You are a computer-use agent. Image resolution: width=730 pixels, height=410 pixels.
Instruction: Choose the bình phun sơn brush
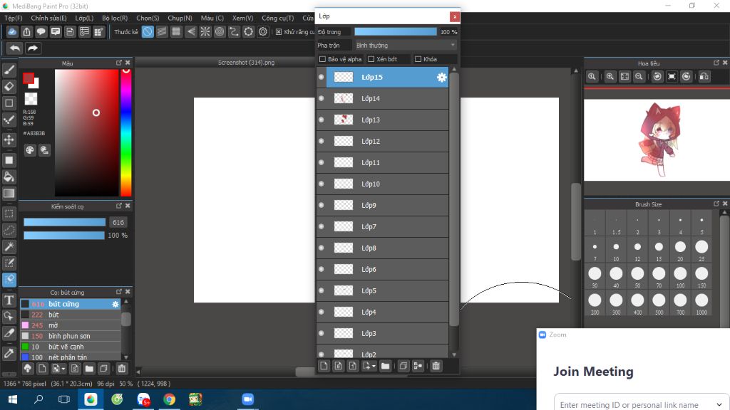(71, 336)
